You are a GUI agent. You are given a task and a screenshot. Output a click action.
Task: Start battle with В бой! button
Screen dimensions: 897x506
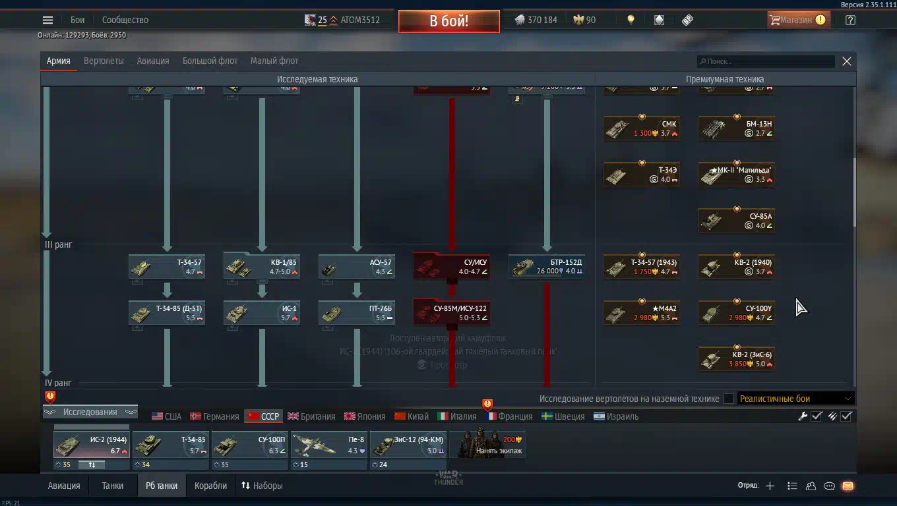pos(449,20)
